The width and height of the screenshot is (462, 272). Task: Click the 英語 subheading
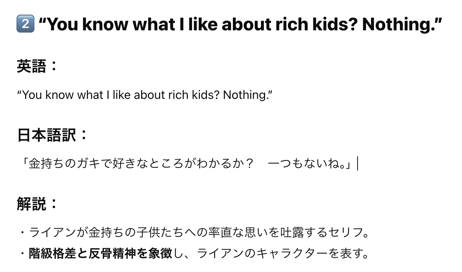click(37, 67)
